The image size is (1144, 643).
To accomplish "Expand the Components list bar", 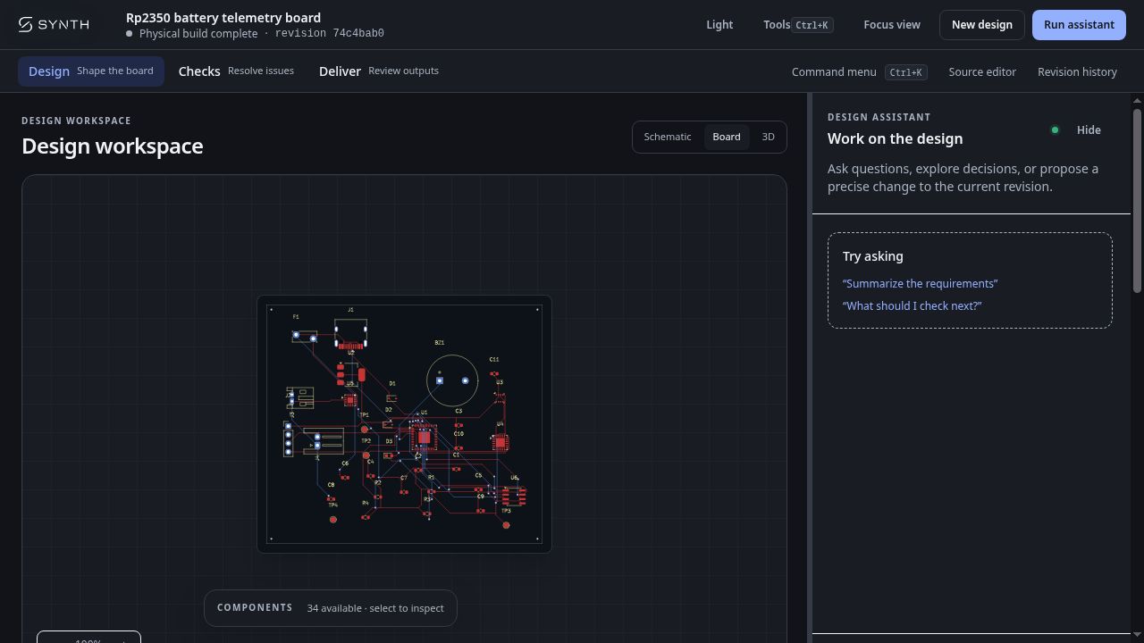I will [331, 608].
